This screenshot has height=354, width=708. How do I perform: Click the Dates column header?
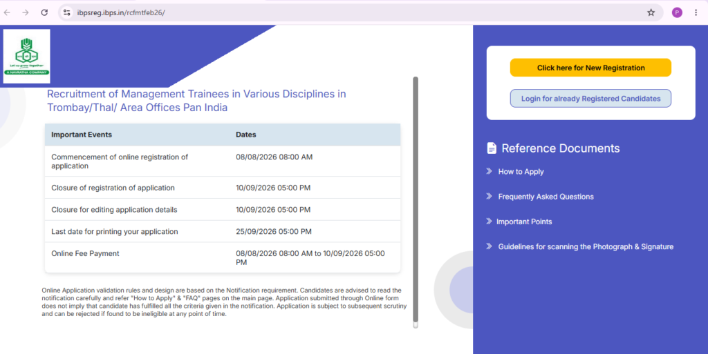point(245,135)
